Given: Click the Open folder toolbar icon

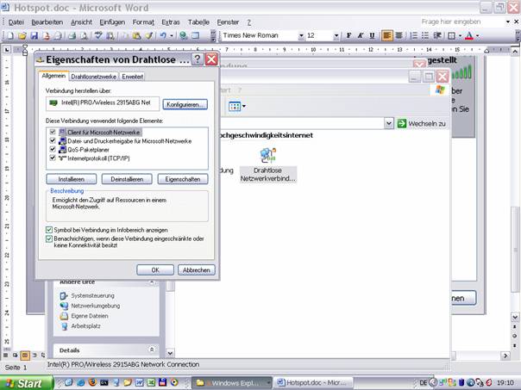Looking at the screenshot, I should click(x=22, y=35).
